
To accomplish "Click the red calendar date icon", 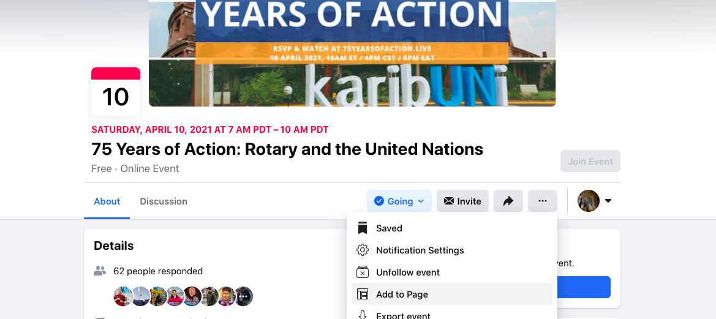I will pos(116,92).
